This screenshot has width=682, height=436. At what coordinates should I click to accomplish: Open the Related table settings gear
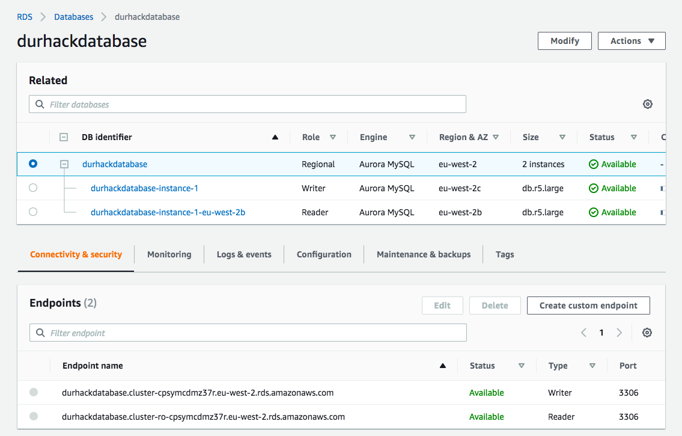coord(647,104)
